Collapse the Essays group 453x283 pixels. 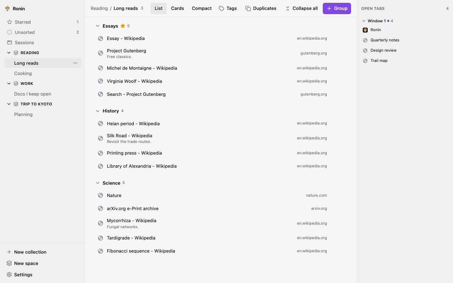[98, 26]
